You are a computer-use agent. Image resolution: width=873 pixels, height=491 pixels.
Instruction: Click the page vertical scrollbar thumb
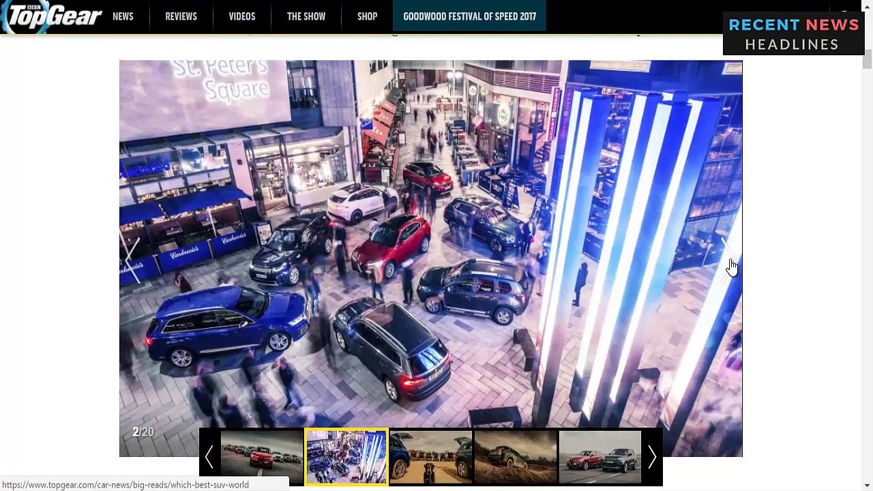pos(867,59)
